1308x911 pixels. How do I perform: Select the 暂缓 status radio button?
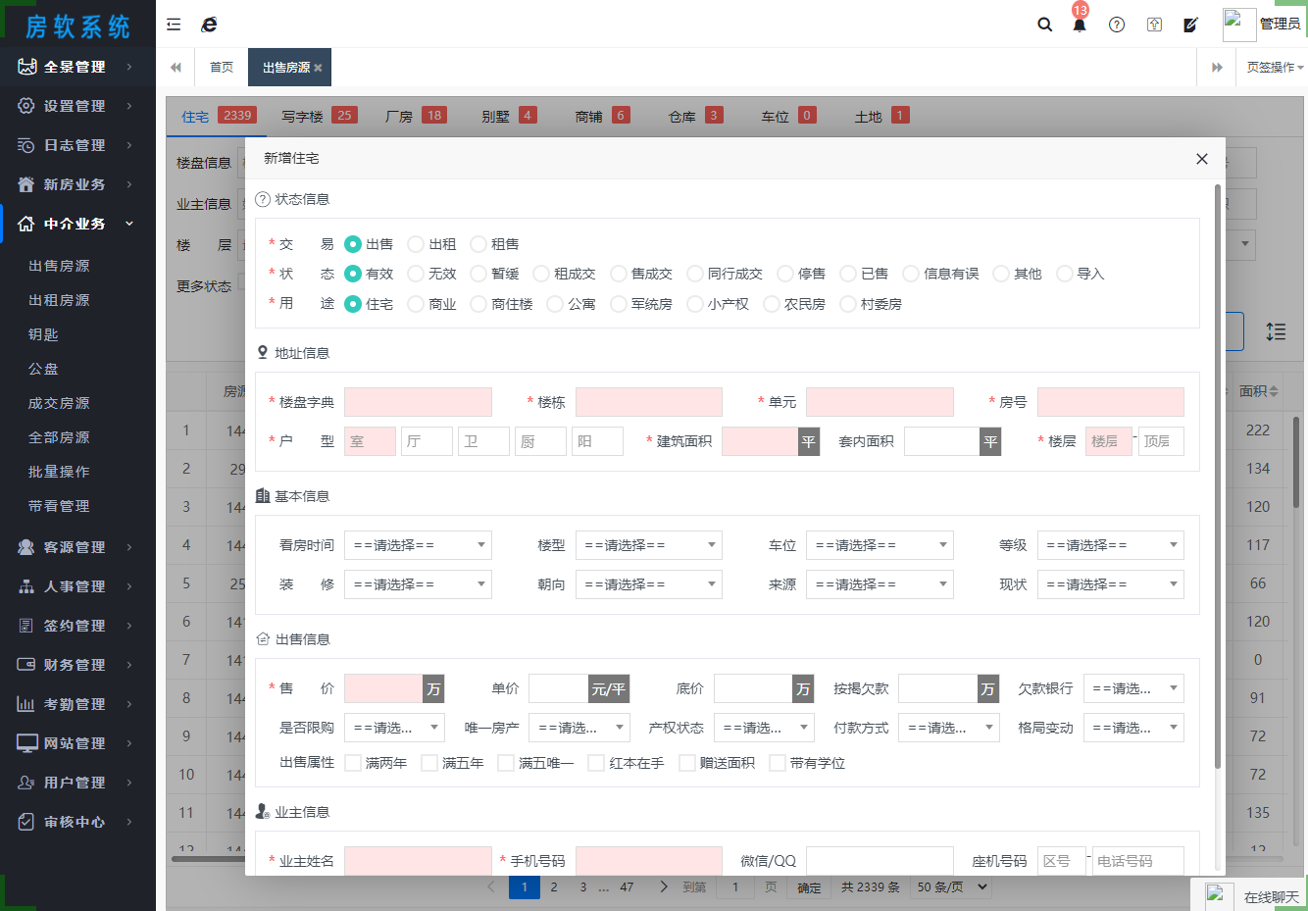(478, 274)
